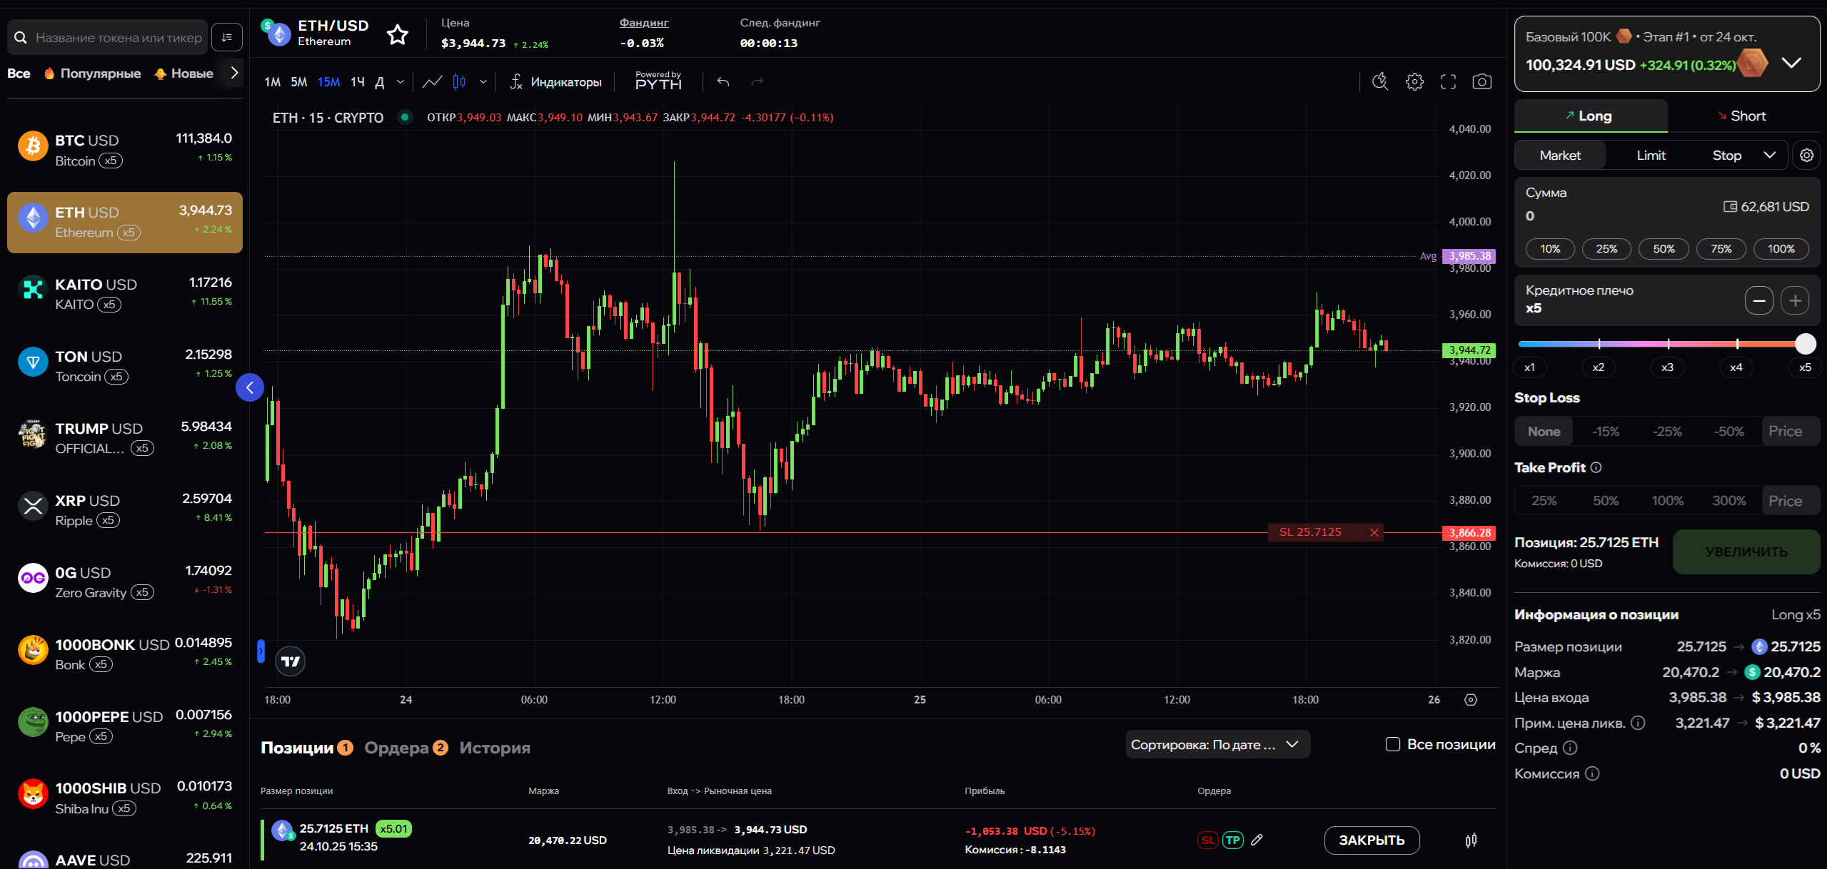The height and width of the screenshot is (869, 1827).
Task: Click the undo arrow in chart toolbar
Action: click(723, 82)
